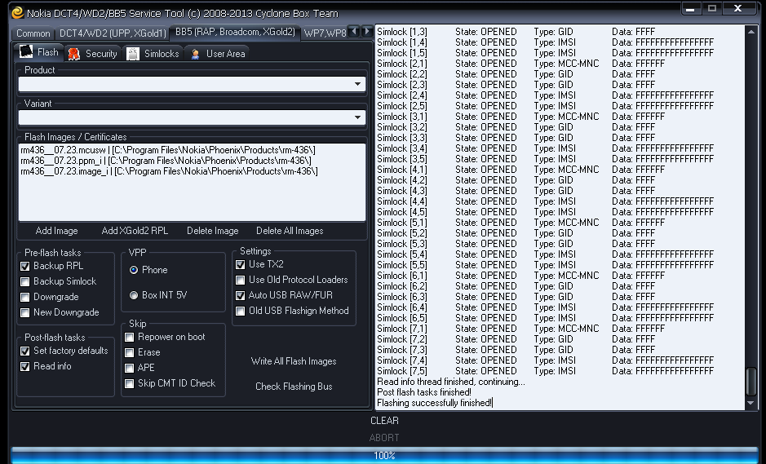Click the 100% progress bar
Image resolution: width=766 pixels, height=464 pixels.
(383, 455)
